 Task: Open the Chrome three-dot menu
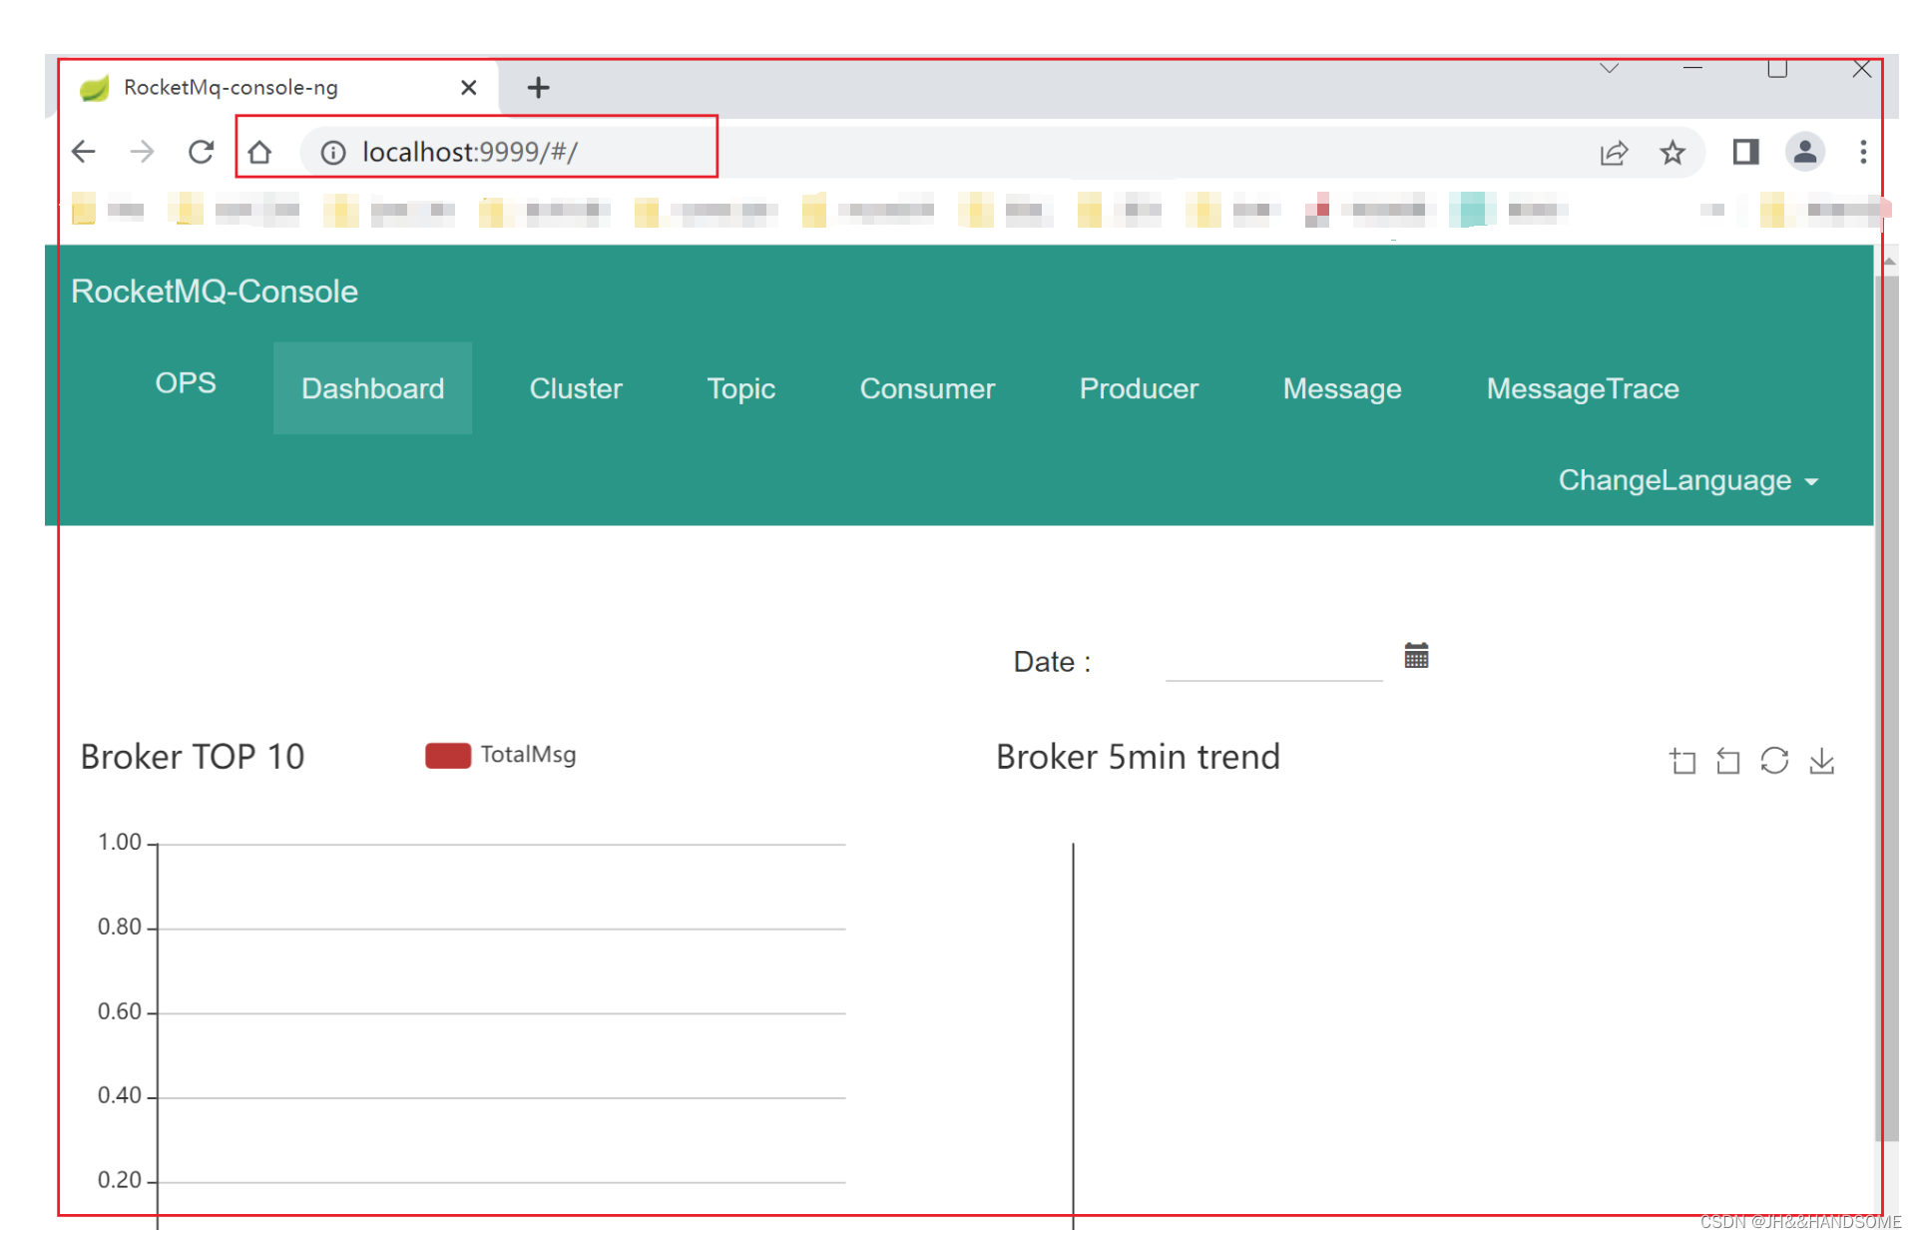click(1863, 152)
